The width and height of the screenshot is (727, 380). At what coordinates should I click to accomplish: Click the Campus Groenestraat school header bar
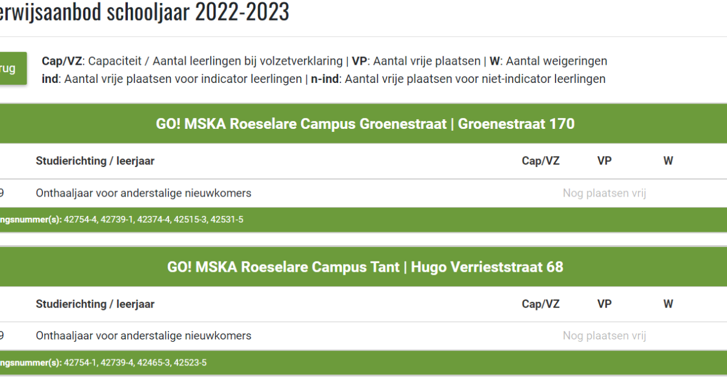[365, 124]
